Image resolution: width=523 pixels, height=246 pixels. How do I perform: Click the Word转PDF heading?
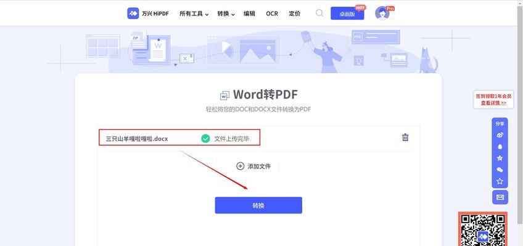click(265, 95)
